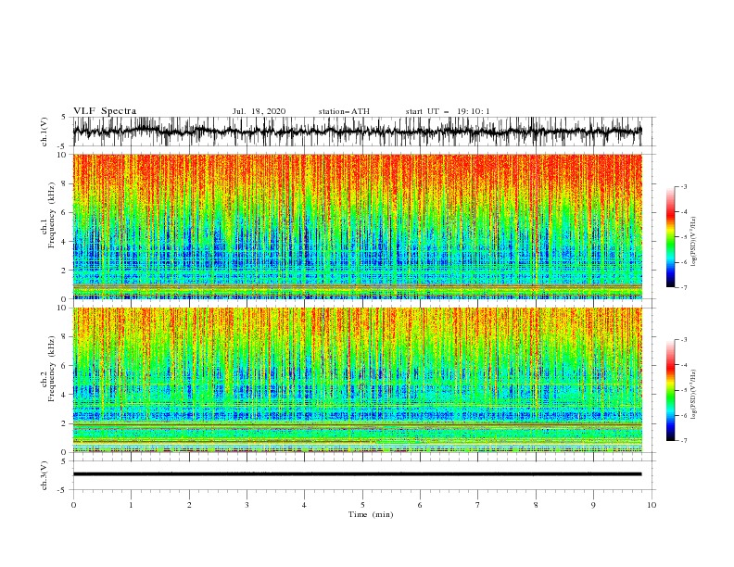Click the "-6" tick on ch.2 colorbar
This screenshot has width=734, height=567.
(683, 415)
